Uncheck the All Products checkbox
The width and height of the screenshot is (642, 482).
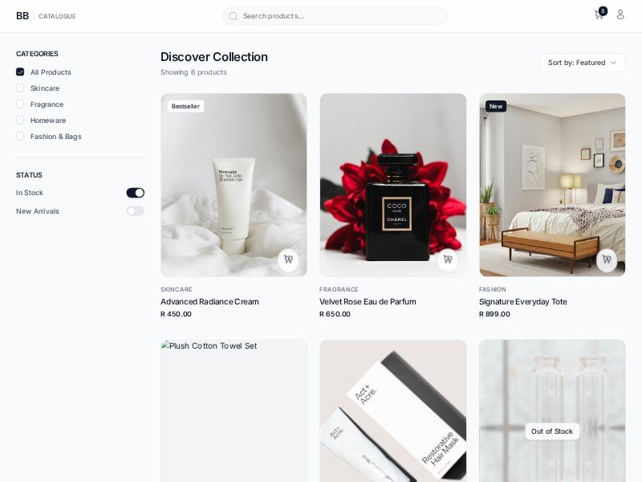tap(20, 71)
